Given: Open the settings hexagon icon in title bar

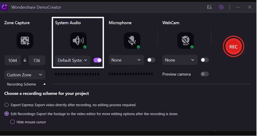Looking at the screenshot, I should click(221, 7).
